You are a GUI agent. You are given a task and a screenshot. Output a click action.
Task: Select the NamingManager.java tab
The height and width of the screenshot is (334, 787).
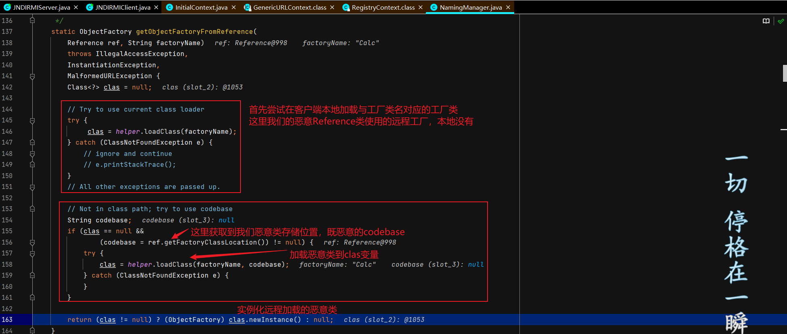(471, 7)
